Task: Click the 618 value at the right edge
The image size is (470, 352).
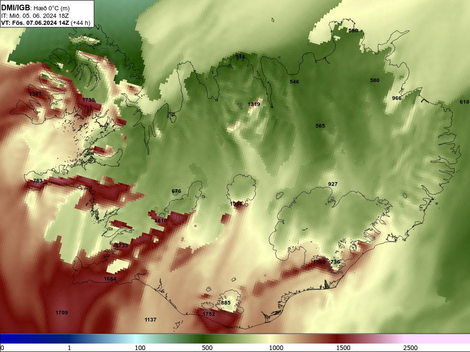Action: (x=464, y=102)
